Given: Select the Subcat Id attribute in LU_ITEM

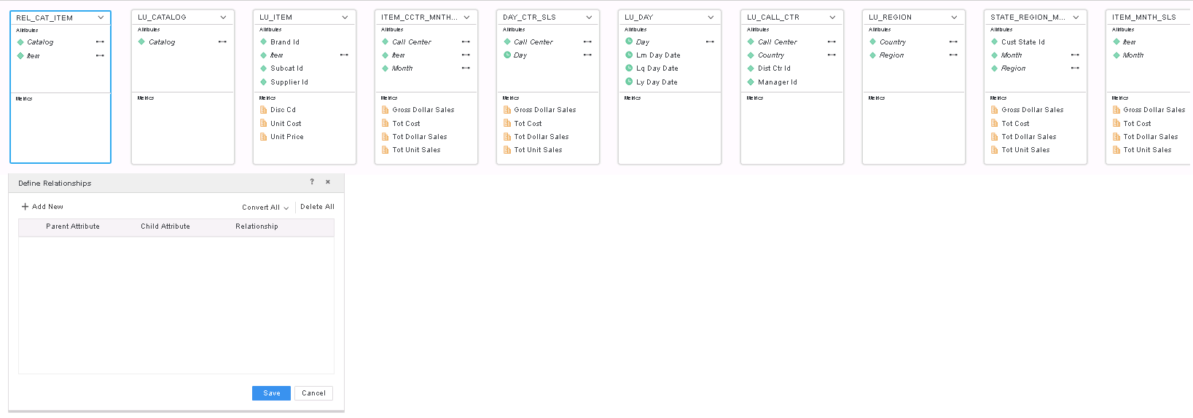Looking at the screenshot, I should pos(286,68).
